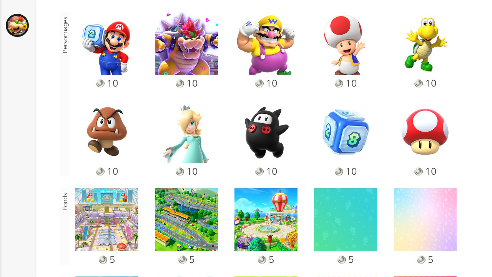Choose the Bowser character icon
The width and height of the screenshot is (492, 277).
[x=186, y=43]
